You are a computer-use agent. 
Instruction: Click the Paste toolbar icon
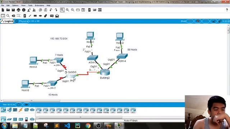(x=46, y=10)
